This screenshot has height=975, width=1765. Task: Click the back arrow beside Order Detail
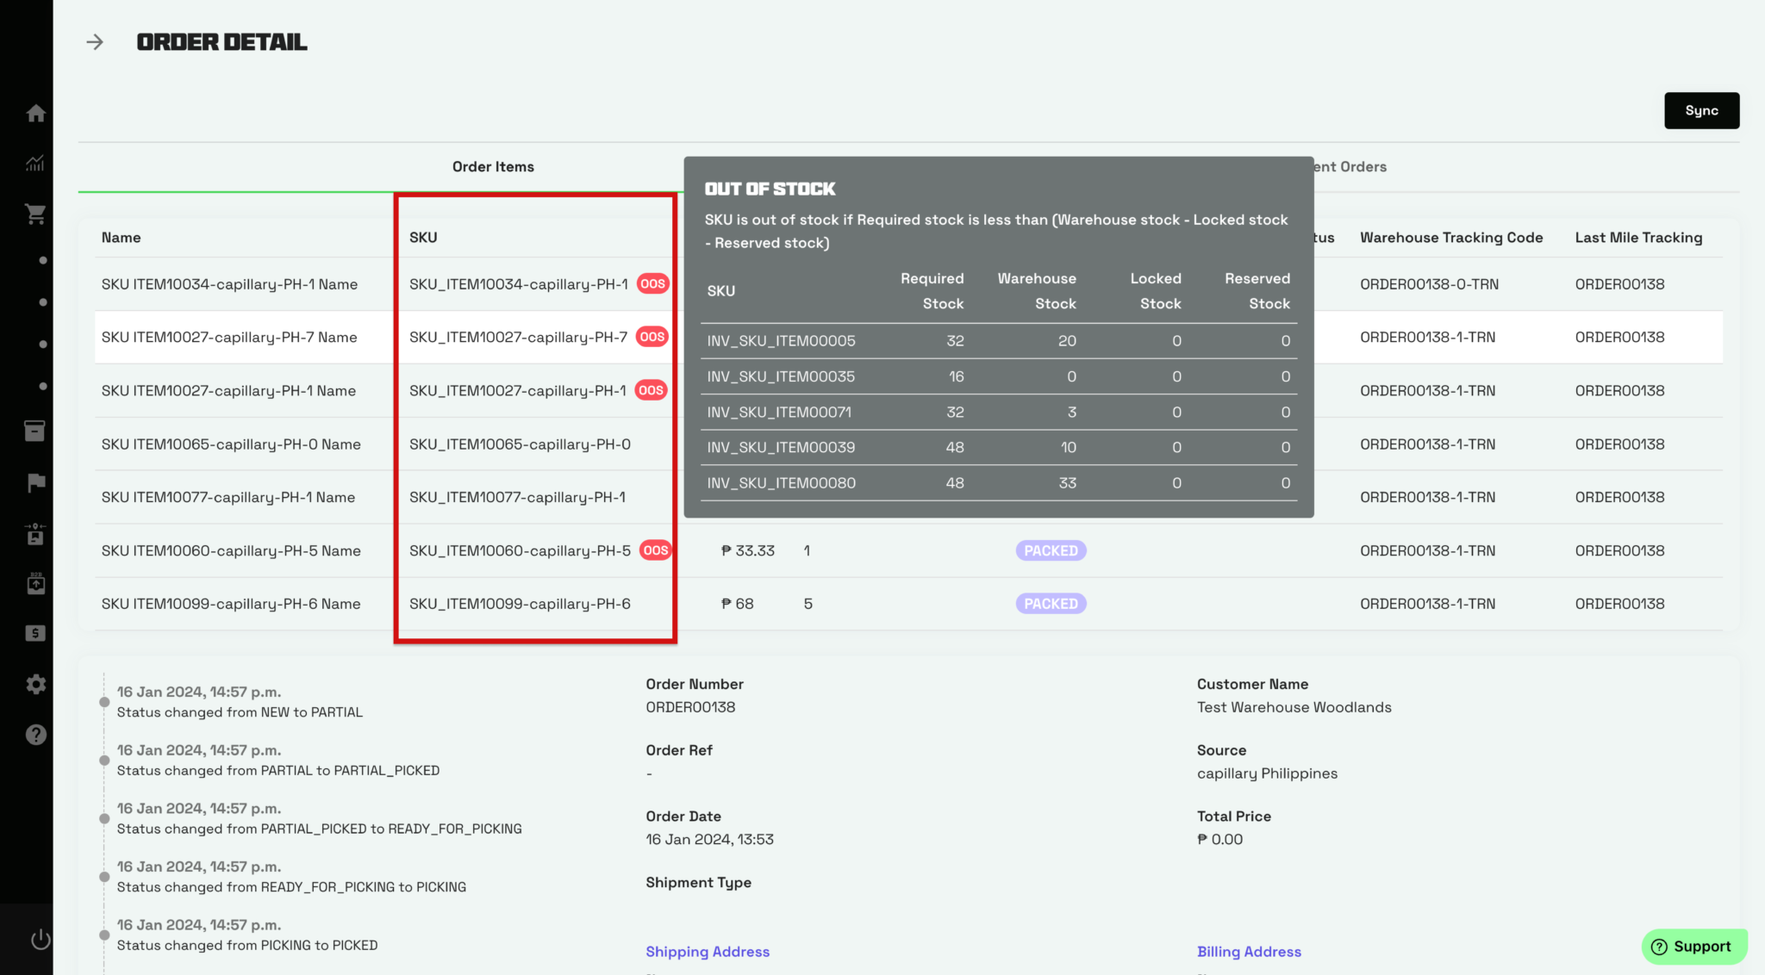(95, 42)
